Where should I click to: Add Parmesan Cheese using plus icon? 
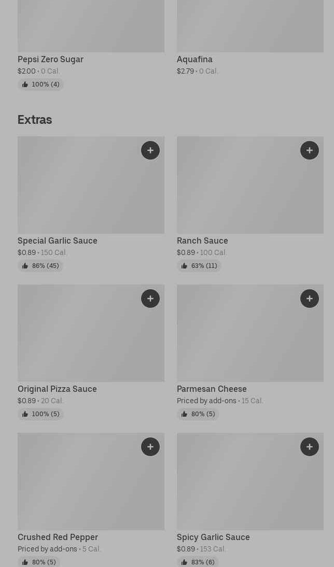click(x=310, y=299)
